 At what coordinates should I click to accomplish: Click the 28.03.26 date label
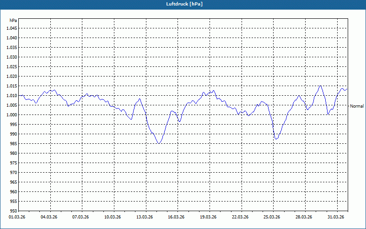[304, 217]
